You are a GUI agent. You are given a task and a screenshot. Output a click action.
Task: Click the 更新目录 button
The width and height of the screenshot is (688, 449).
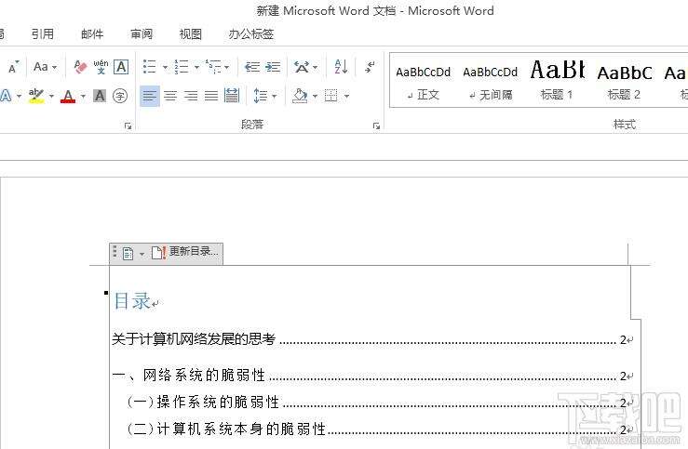pyautogui.click(x=184, y=252)
